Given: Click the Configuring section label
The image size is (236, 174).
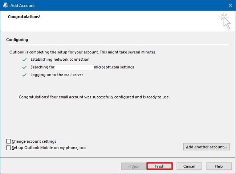Looking at the screenshot, I should (x=17, y=40).
